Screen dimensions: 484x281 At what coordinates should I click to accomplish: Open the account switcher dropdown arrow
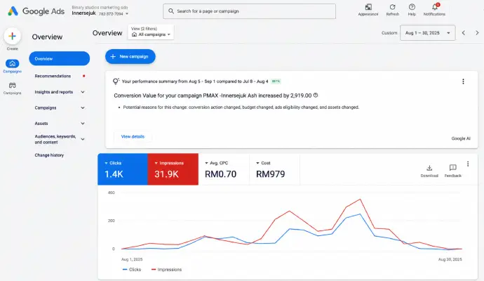127,14
